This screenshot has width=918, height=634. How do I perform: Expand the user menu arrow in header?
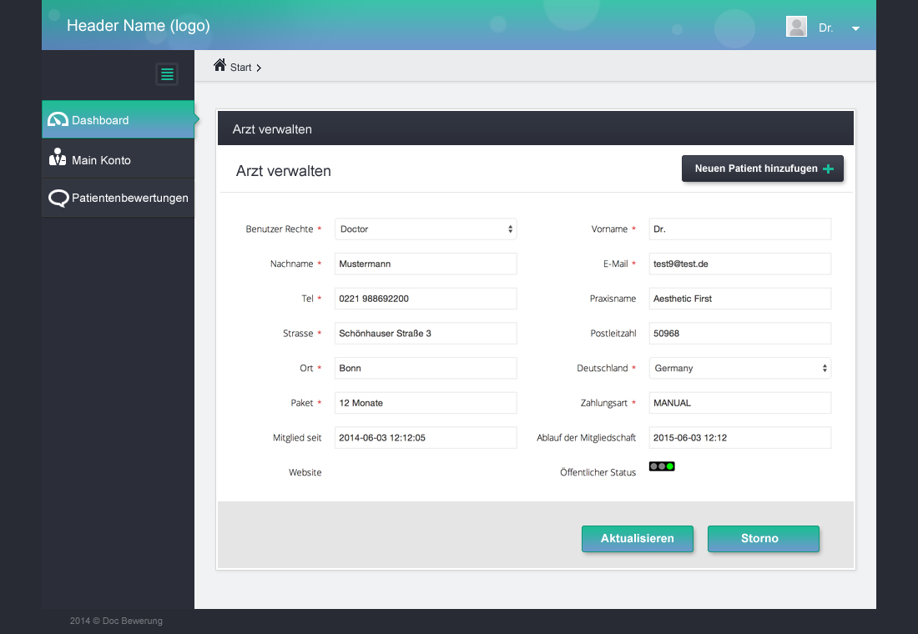[x=855, y=28]
